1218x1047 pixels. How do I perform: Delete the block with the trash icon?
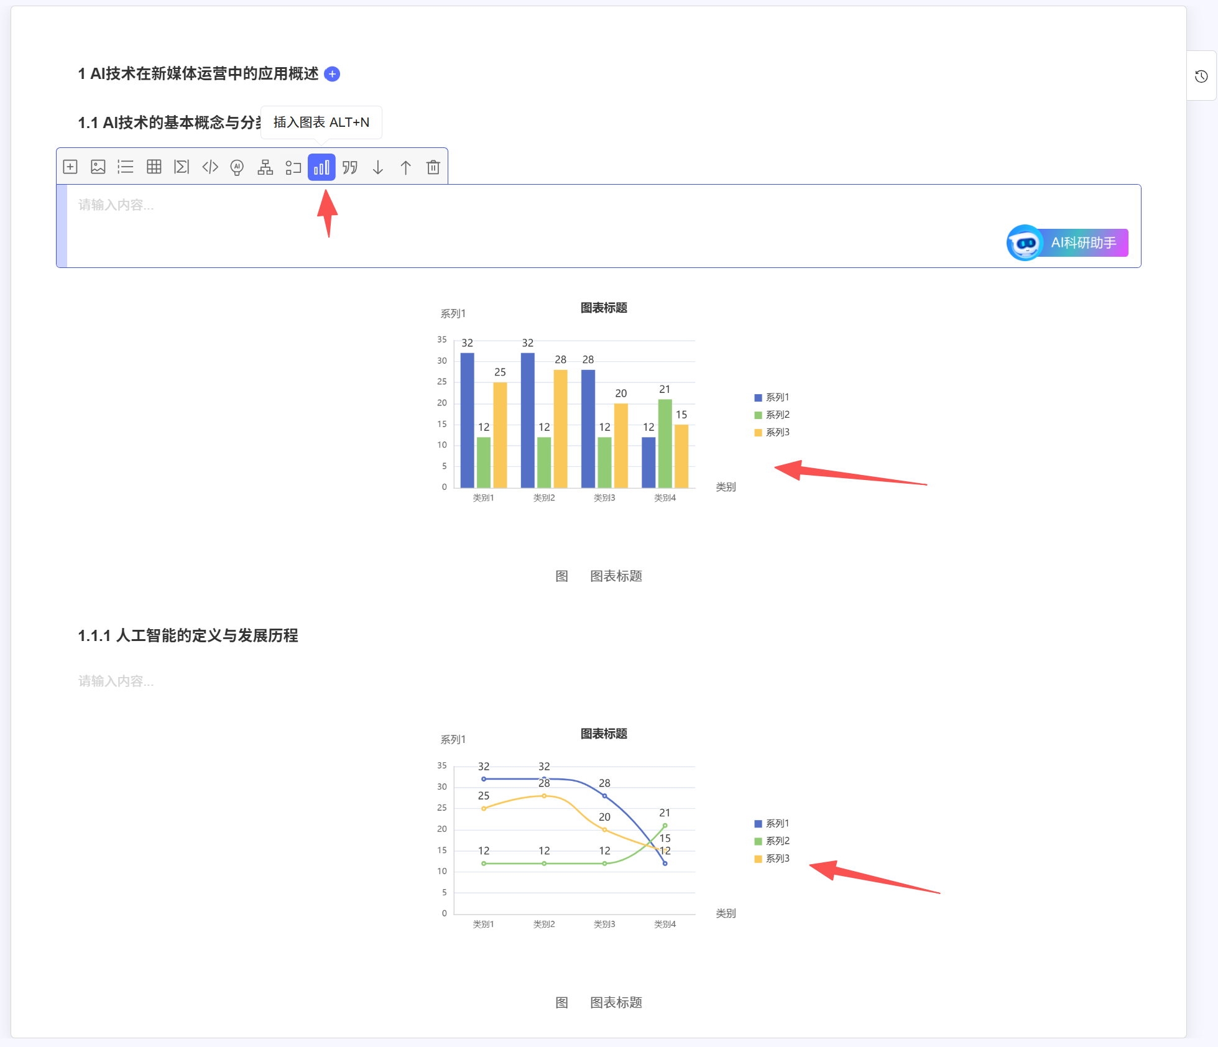click(x=433, y=167)
